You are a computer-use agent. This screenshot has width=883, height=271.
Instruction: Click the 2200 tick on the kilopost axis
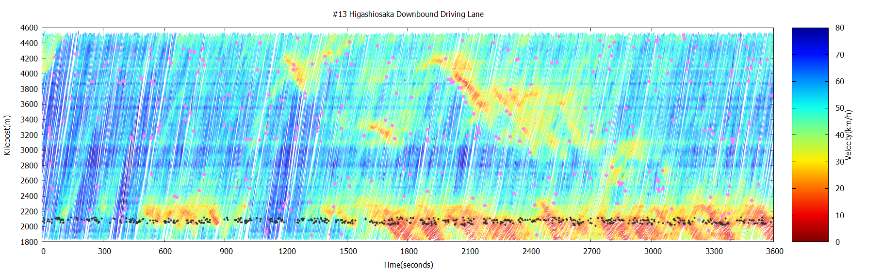(29, 211)
